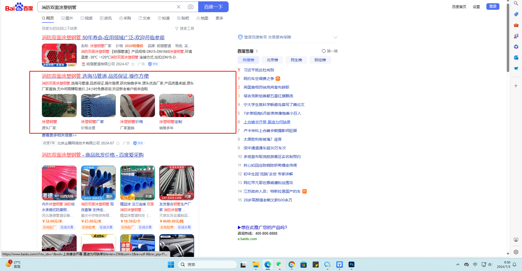
Task: Click the 百度一下 search button
Action: pos(213,7)
